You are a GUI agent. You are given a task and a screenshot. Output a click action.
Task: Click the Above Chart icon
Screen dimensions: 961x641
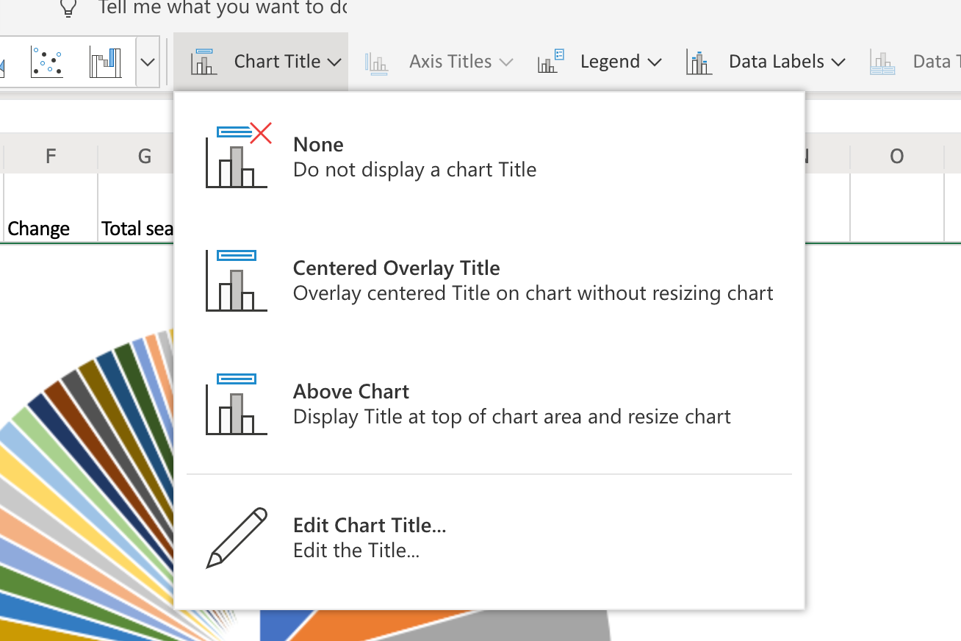click(237, 404)
